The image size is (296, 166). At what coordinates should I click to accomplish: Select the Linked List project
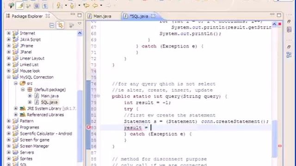click(29, 65)
